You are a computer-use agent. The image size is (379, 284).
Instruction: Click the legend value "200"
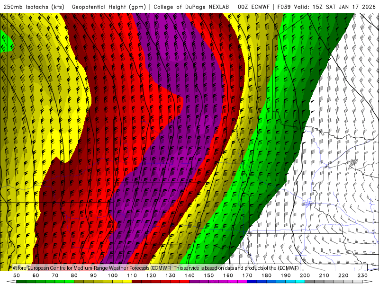pyautogui.click(x=305, y=275)
